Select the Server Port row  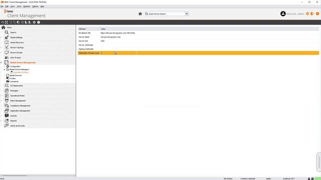click(199, 41)
